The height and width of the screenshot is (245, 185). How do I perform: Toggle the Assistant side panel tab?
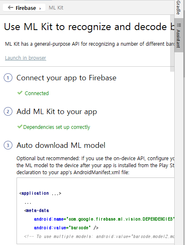(x=178, y=35)
